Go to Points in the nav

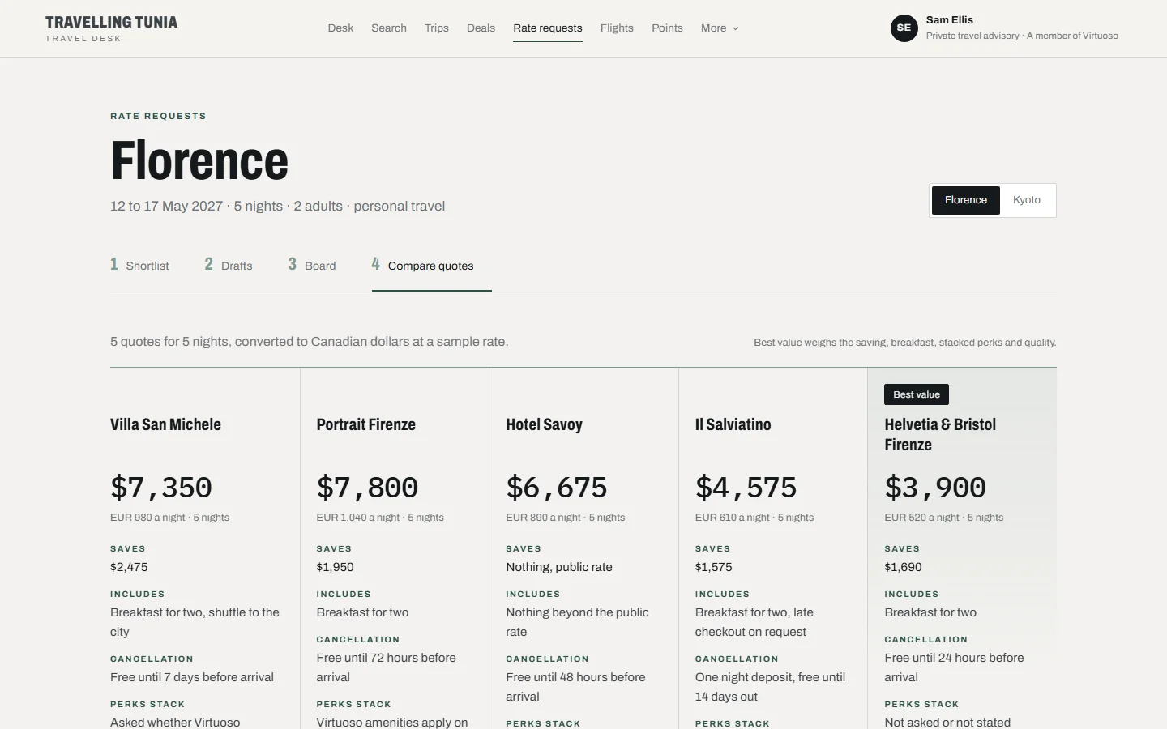667,28
